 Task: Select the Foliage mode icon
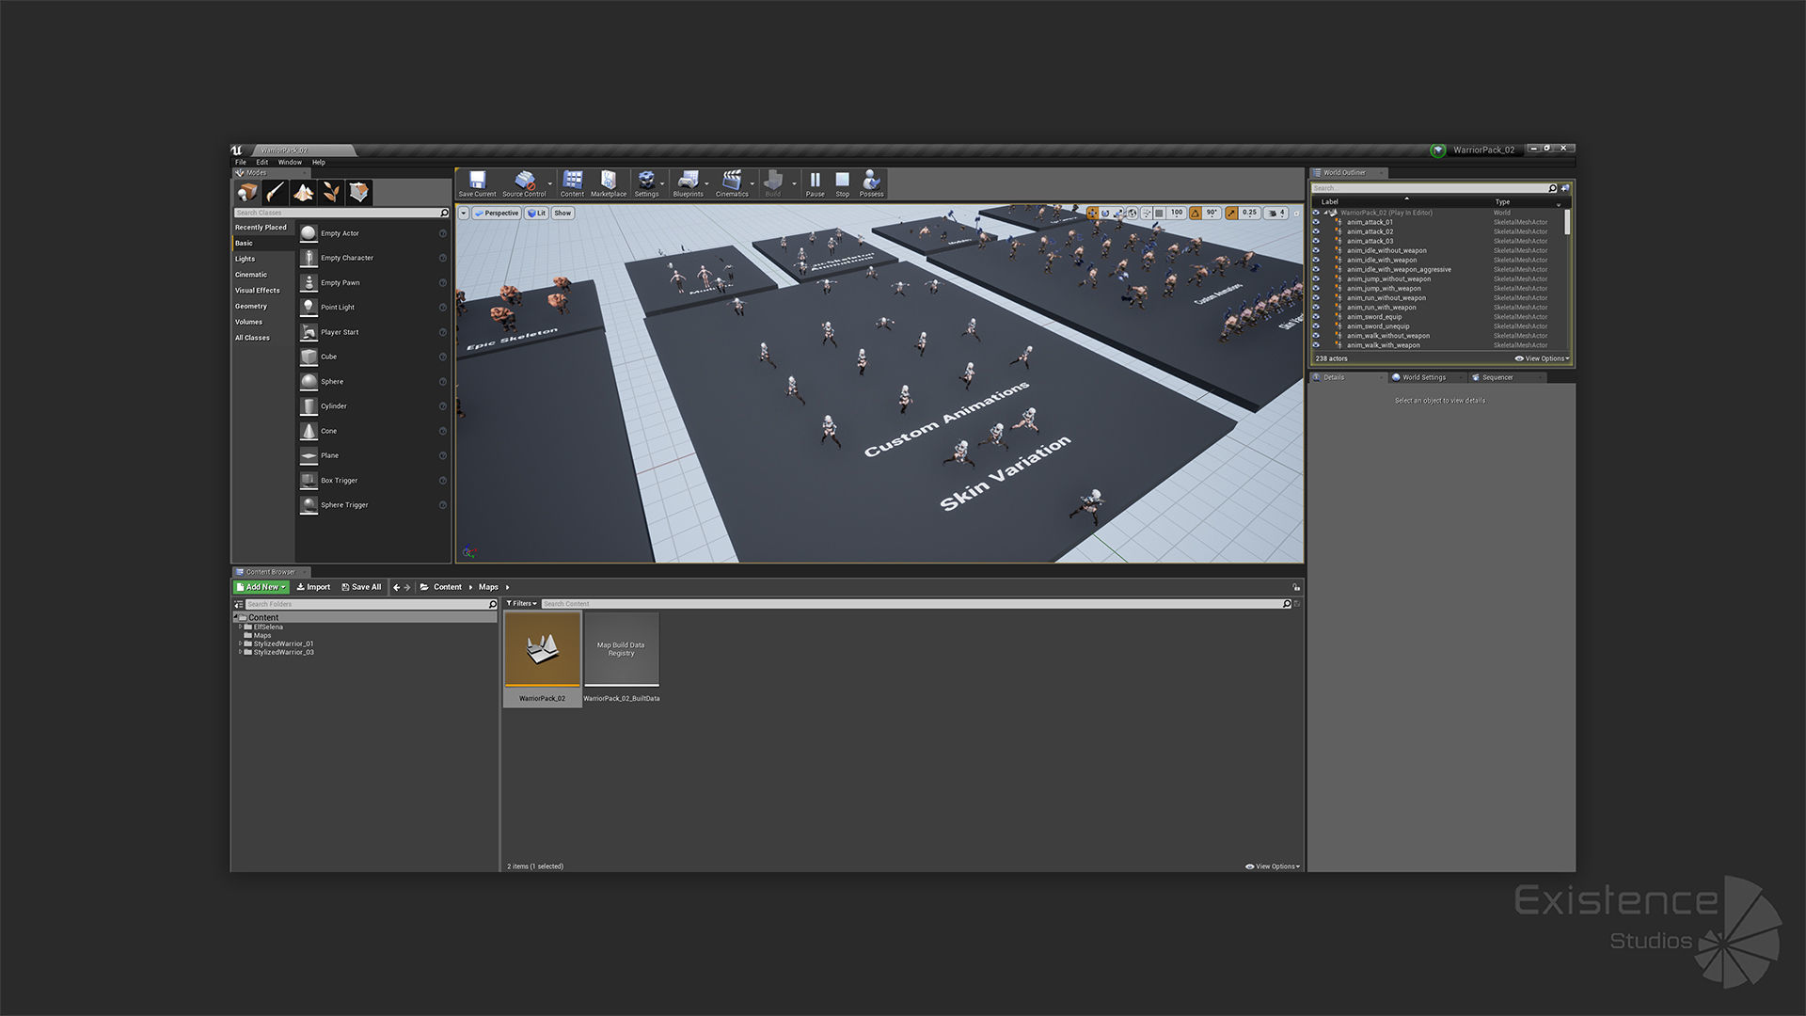[331, 193]
